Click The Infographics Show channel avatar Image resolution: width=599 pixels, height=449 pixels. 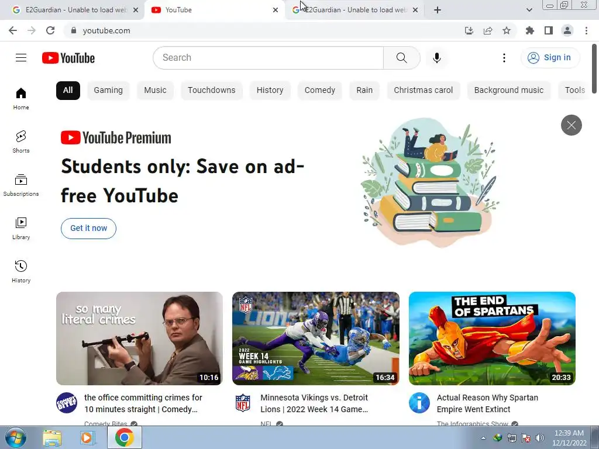pyautogui.click(x=419, y=403)
